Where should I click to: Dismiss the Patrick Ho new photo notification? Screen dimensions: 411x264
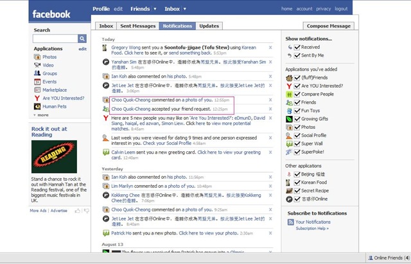pyautogui.click(x=270, y=233)
